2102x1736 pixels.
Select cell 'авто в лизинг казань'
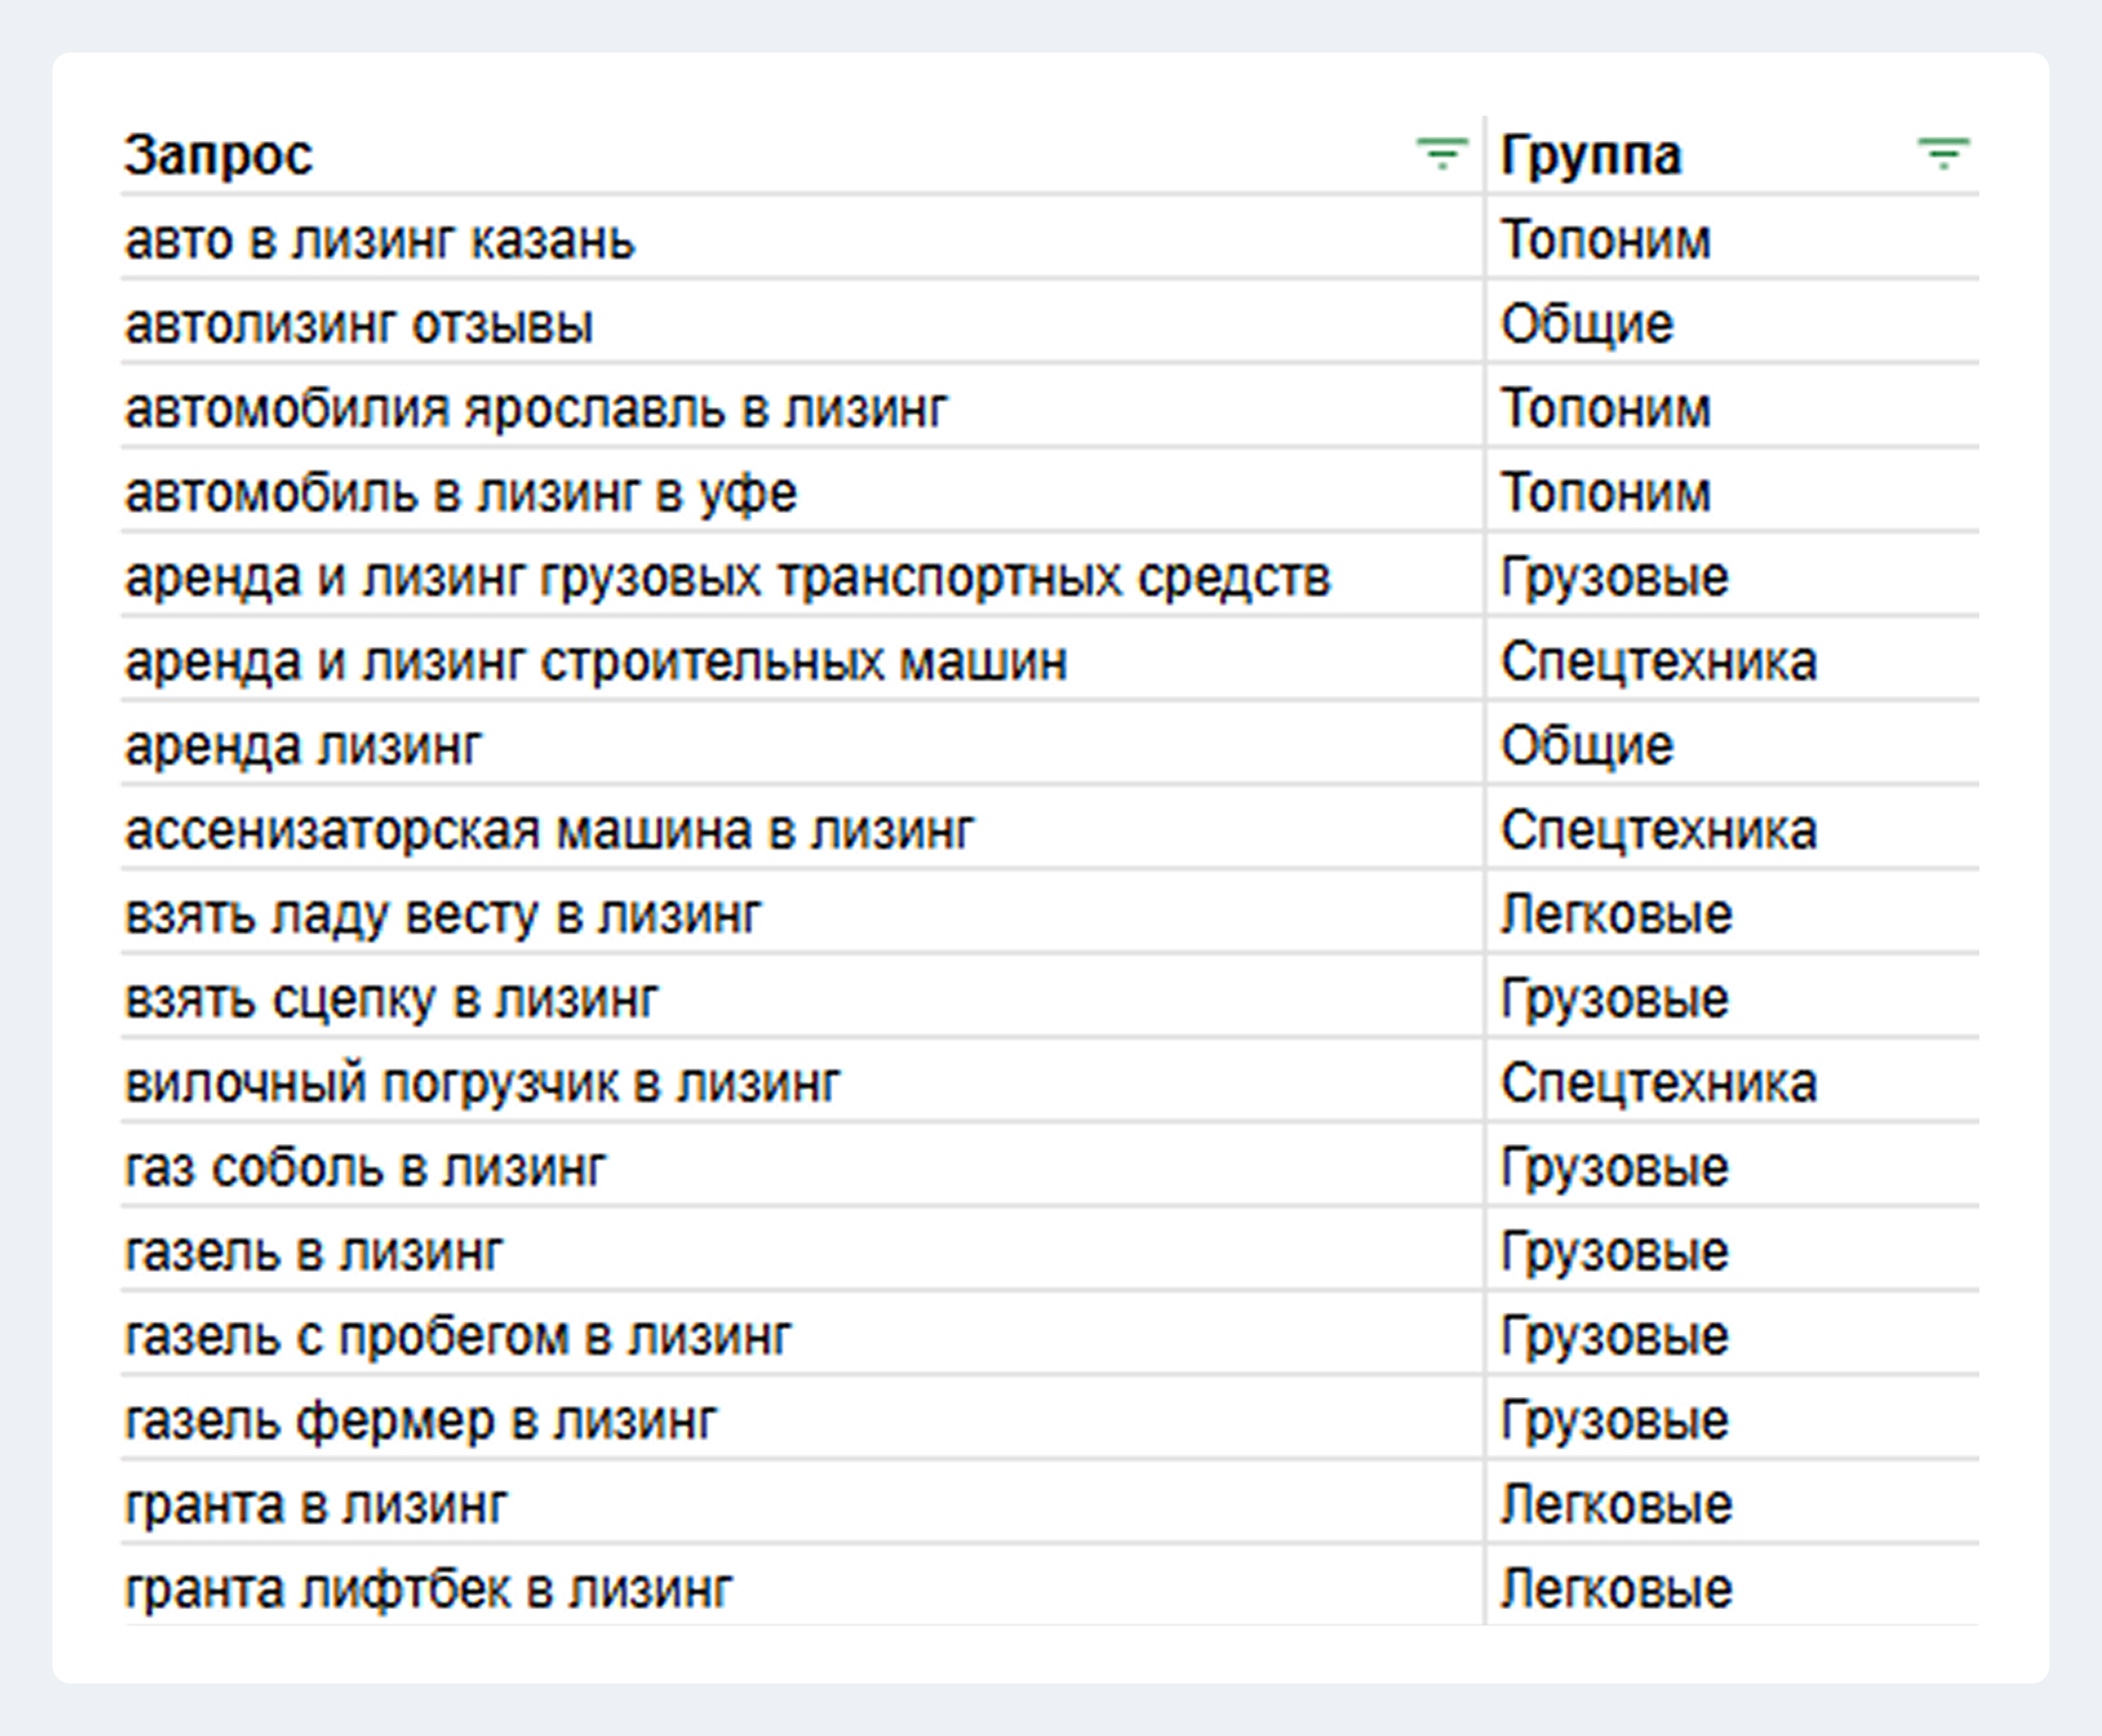coord(380,241)
